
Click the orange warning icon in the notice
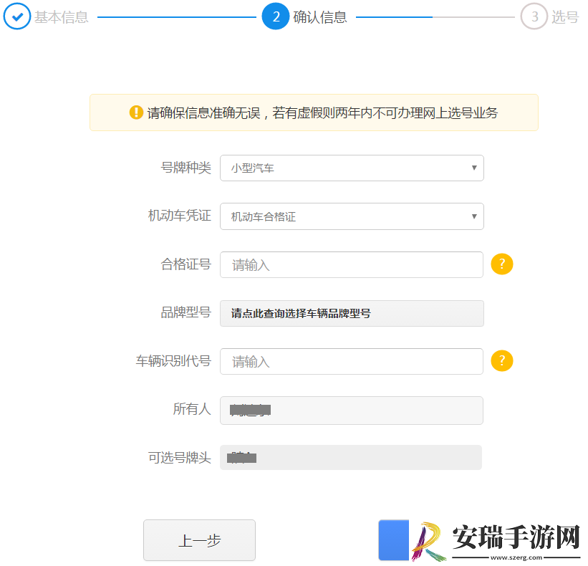tap(136, 112)
